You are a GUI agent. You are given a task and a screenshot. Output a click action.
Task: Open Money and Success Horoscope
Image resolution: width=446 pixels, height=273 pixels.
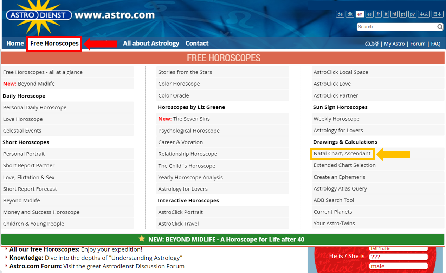pyautogui.click(x=67, y=212)
